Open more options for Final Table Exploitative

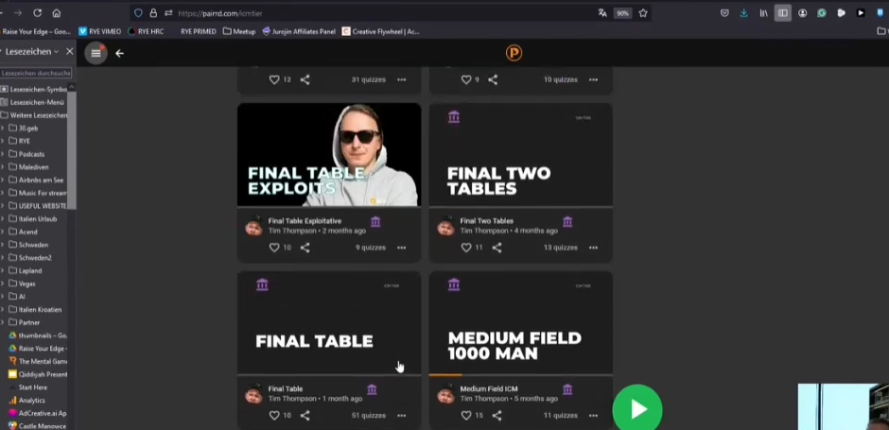click(401, 248)
